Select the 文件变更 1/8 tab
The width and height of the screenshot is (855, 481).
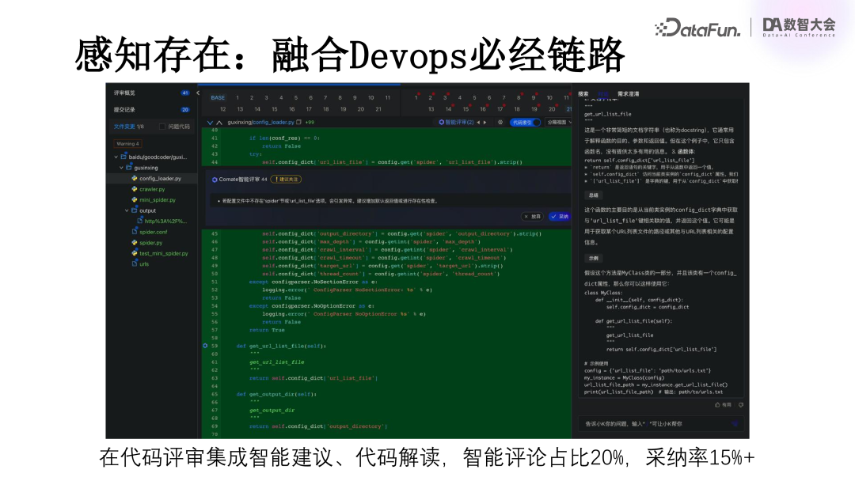[129, 127]
